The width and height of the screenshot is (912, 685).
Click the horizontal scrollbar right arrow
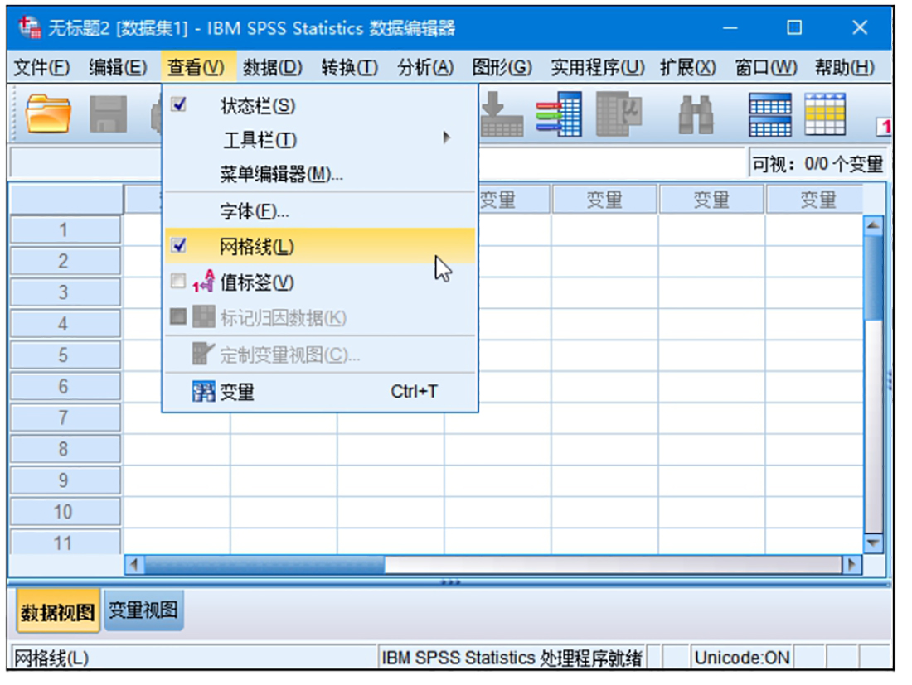pyautogui.click(x=852, y=564)
